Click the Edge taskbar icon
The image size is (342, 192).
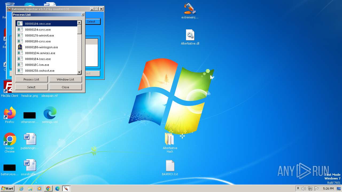point(57,189)
